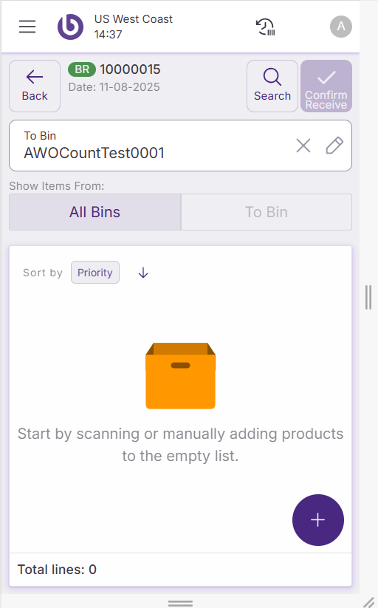Clear the To Bin value with the X icon
Screen dimensions: 378x608
(x=303, y=146)
